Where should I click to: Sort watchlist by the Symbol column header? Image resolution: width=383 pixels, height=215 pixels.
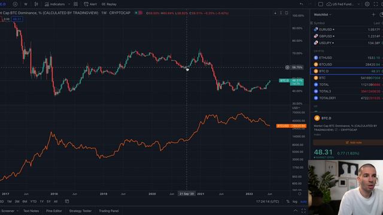point(319,23)
